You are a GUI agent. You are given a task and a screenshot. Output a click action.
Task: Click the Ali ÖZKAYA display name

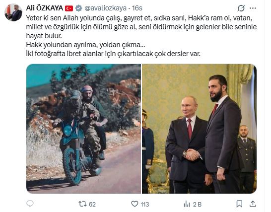[45, 8]
